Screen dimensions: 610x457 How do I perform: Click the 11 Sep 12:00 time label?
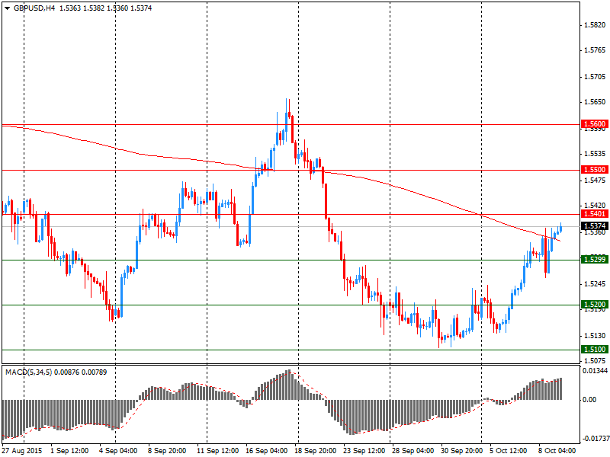point(217,451)
